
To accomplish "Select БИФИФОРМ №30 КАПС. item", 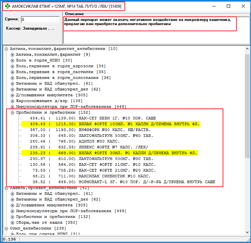I will tap(114, 130).
